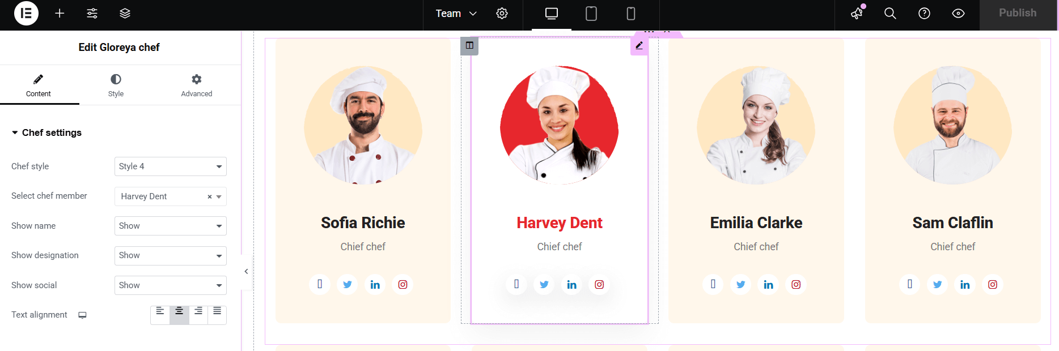Open site settings sliders icon
The height and width of the screenshot is (351, 1059).
tap(92, 13)
